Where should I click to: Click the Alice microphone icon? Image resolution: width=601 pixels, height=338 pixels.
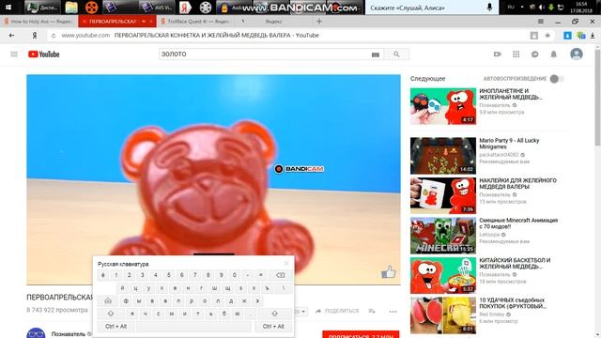[489, 8]
